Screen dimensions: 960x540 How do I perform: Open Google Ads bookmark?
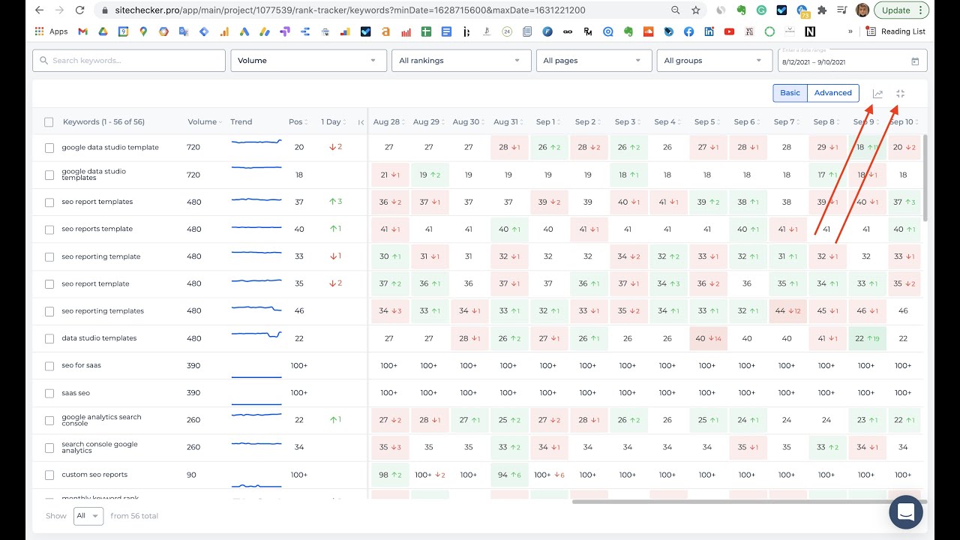[244, 31]
